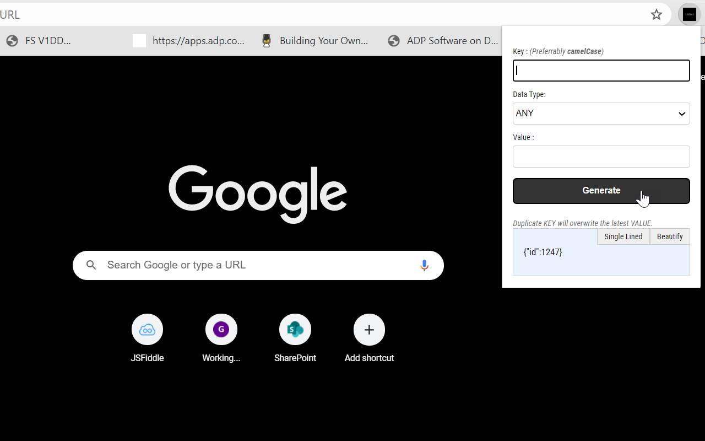Open the Working... shortcut
This screenshot has width=705, height=441.
(x=221, y=338)
